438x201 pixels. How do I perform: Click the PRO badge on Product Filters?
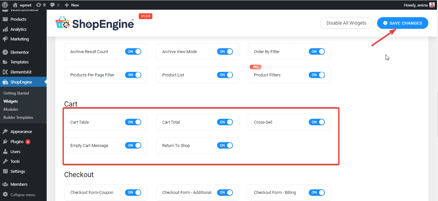click(x=256, y=67)
